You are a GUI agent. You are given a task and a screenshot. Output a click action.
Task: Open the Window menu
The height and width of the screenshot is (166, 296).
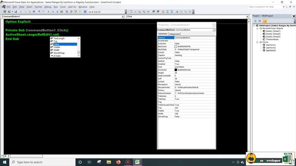pyautogui.click(x=83, y=7)
